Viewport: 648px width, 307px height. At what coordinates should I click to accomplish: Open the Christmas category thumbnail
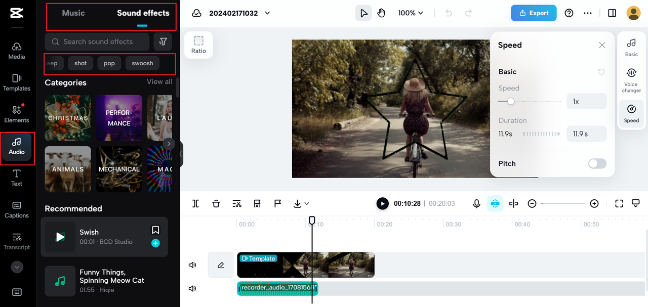point(68,118)
